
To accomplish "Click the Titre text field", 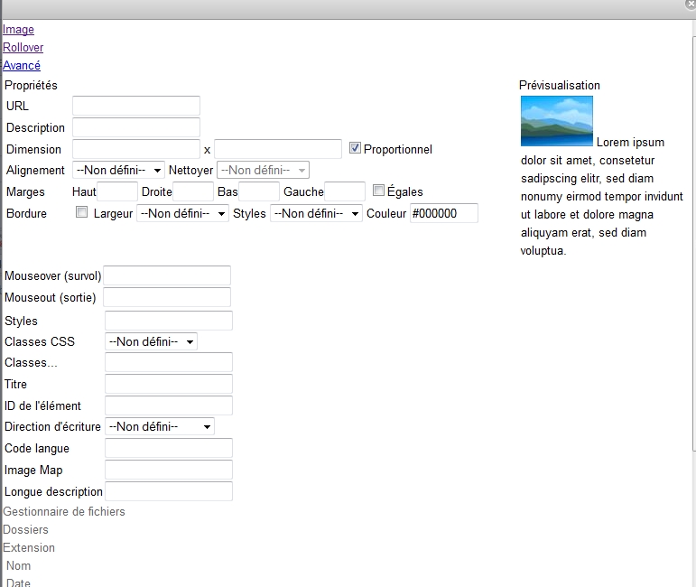I will (169, 384).
